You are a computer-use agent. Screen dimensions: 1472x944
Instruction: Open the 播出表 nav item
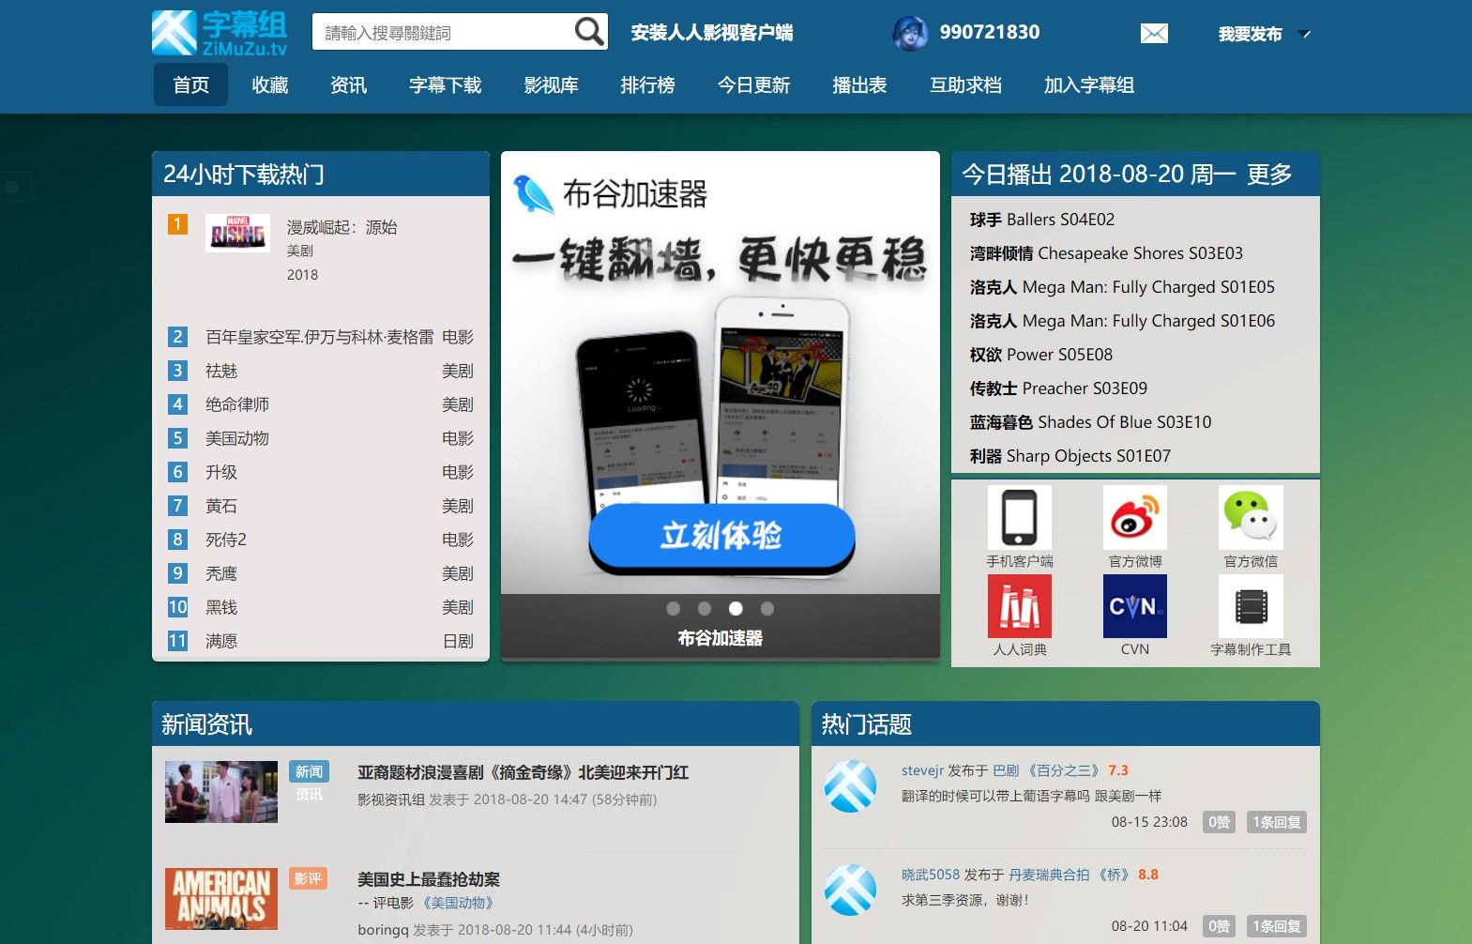(860, 85)
